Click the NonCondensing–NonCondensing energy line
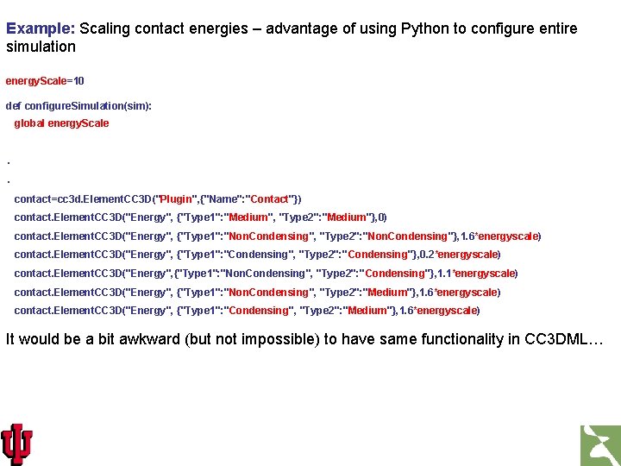Viewport: 621px width, 466px height. point(277,236)
